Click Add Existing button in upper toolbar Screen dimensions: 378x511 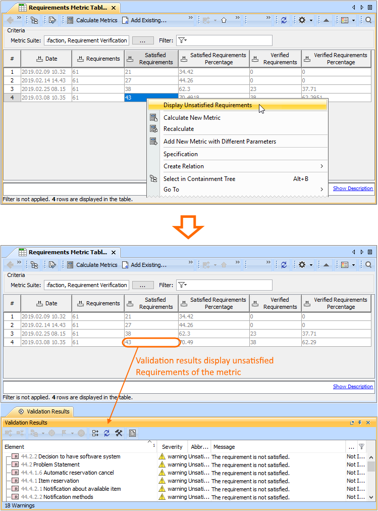click(144, 20)
